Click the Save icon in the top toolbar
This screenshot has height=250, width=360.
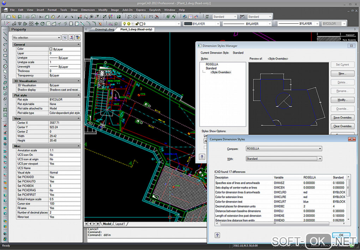click(x=20, y=17)
